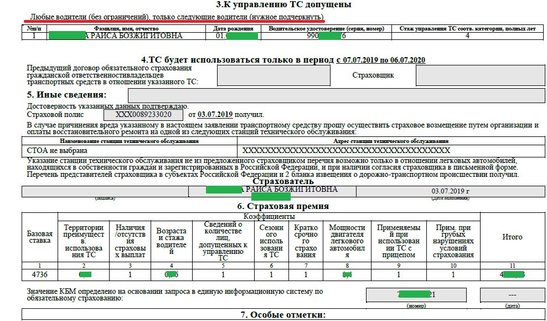Click the driving experience value "4"
Viewport: 547px width, 321px height.
click(x=467, y=35)
